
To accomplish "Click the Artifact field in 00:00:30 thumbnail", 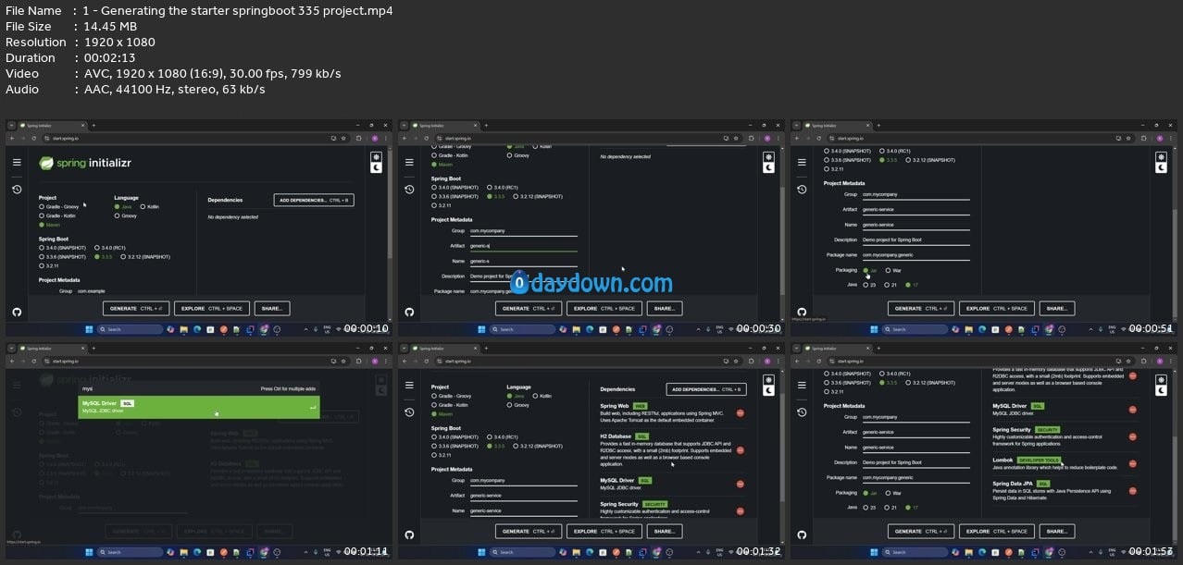I will pyautogui.click(x=523, y=246).
